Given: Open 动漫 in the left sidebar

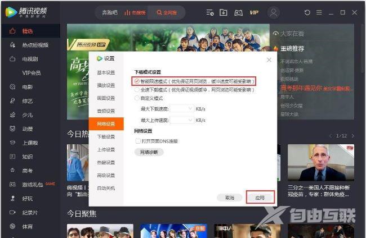Looking at the screenshot, I should point(31,129).
